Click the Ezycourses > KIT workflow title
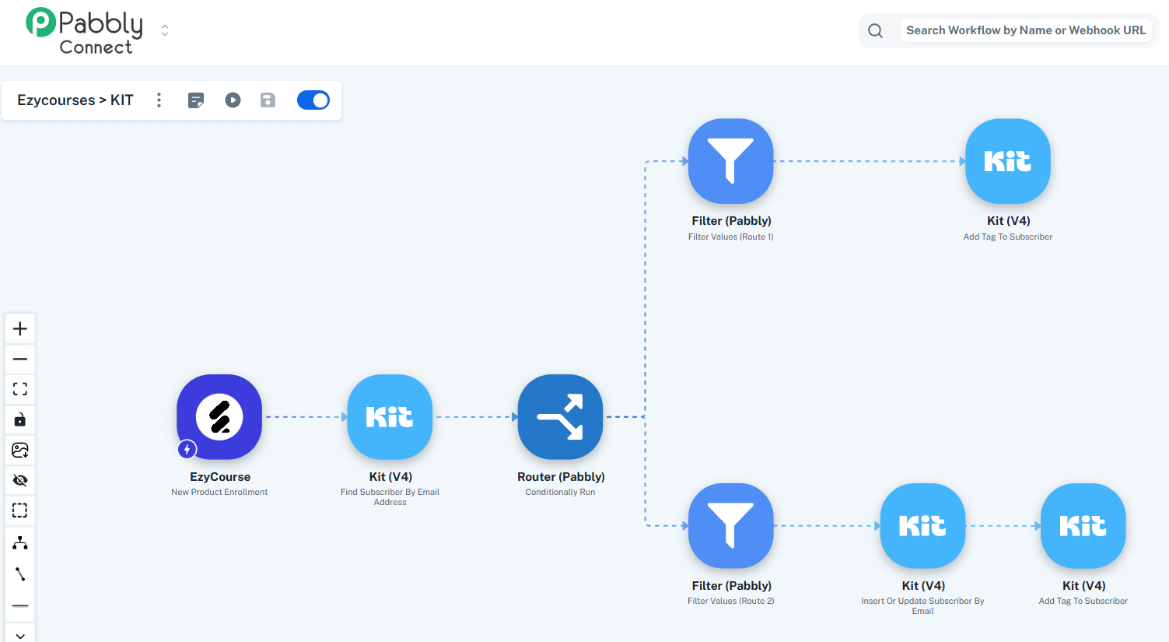Image resolution: width=1169 pixels, height=642 pixels. click(75, 100)
